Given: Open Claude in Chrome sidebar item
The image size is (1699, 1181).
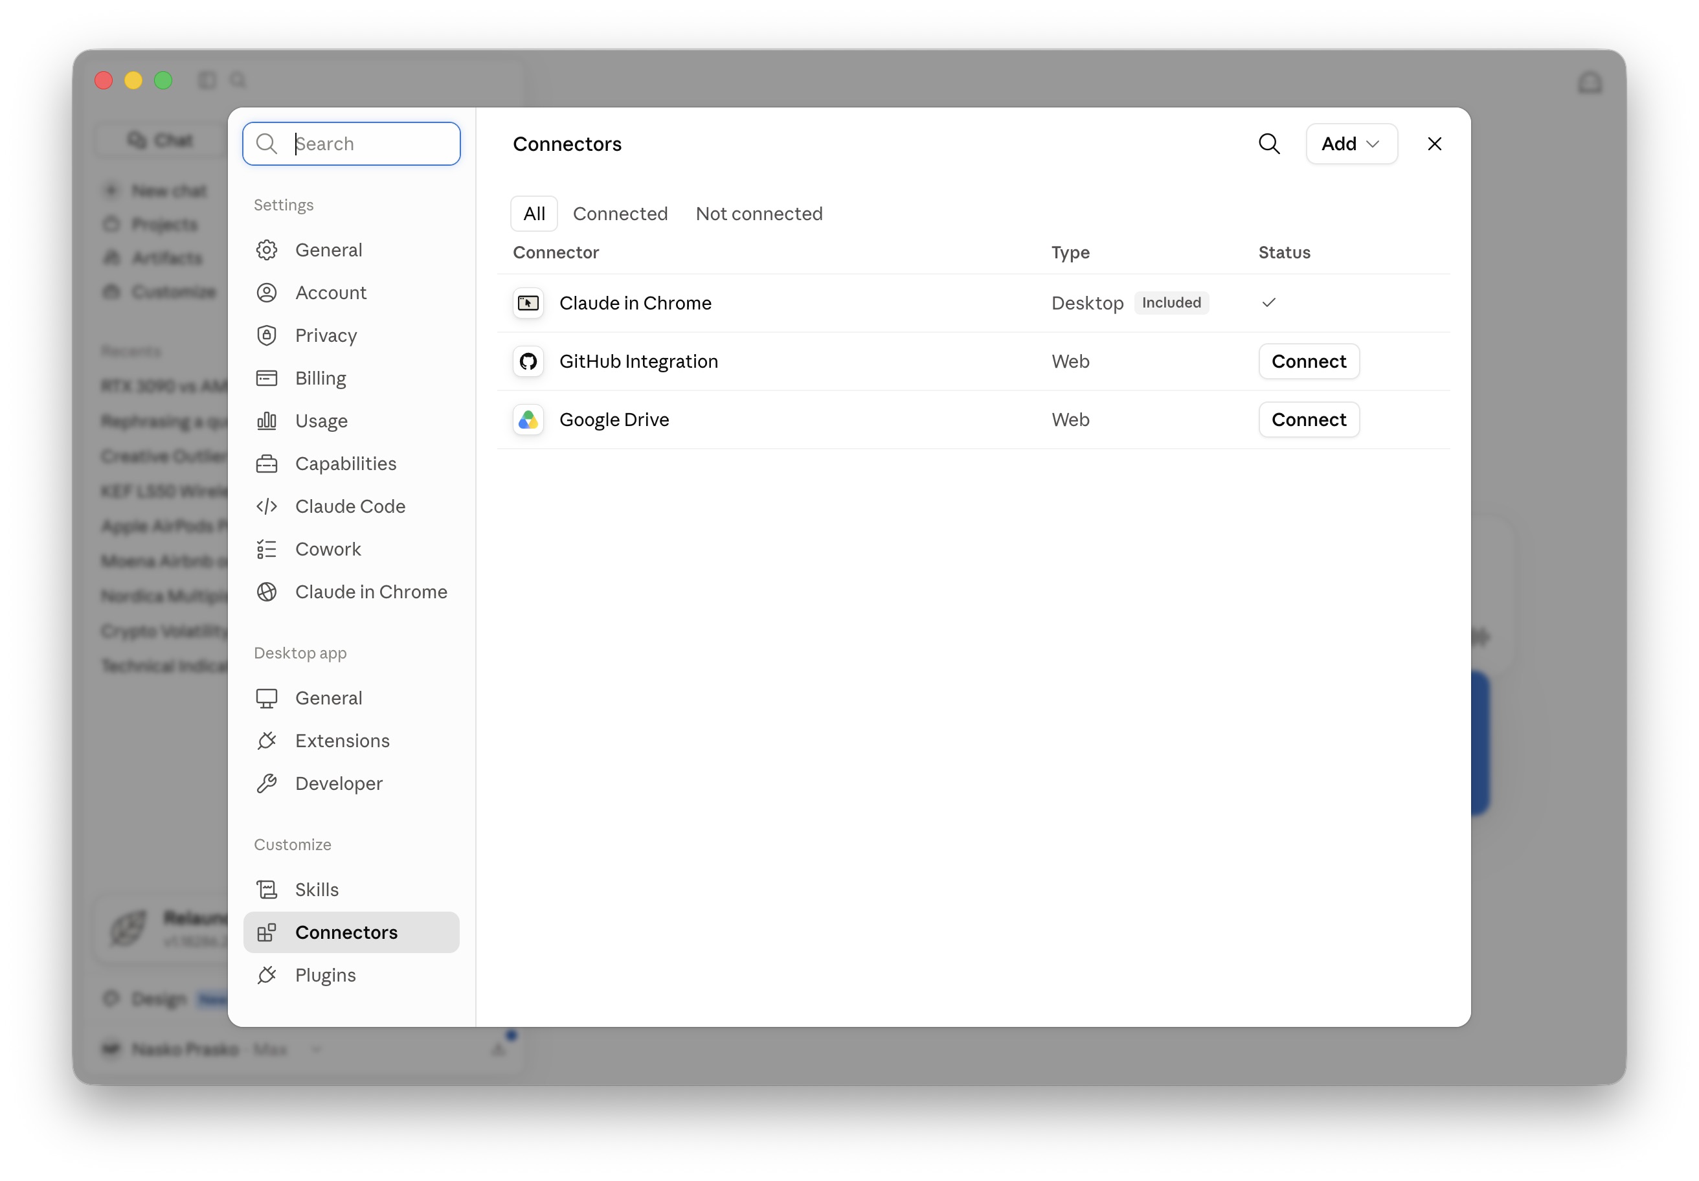Looking at the screenshot, I should [x=352, y=592].
